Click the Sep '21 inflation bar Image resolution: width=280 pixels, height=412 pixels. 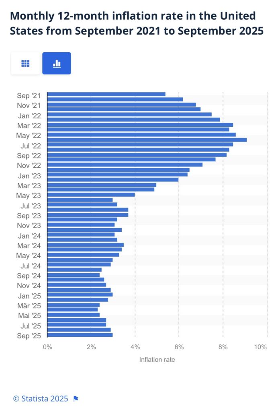coord(106,94)
